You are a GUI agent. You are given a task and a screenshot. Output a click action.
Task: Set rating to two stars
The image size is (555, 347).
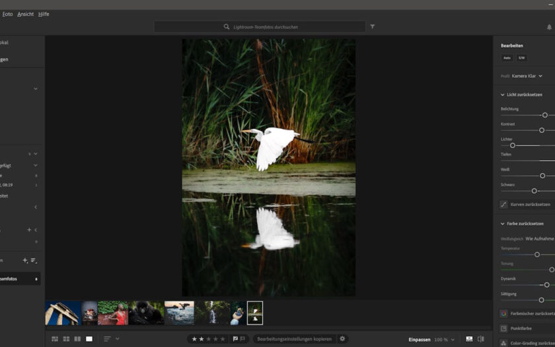tap(202, 339)
